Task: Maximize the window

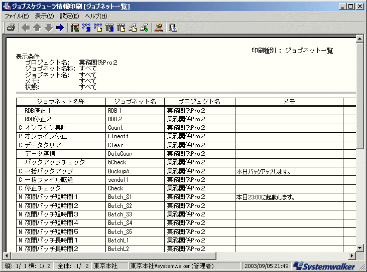Action: tap(351, 7)
